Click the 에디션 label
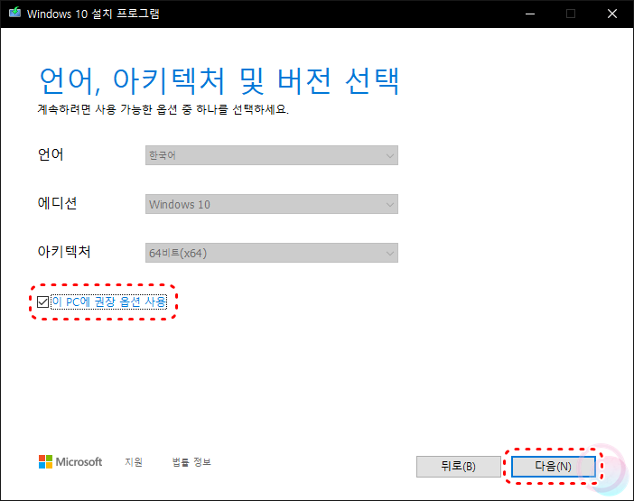The height and width of the screenshot is (501, 634). coord(58,203)
